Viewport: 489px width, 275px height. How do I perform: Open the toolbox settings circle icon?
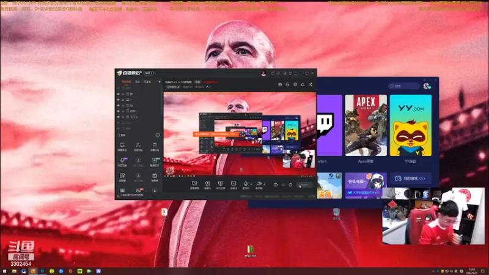click(x=158, y=135)
